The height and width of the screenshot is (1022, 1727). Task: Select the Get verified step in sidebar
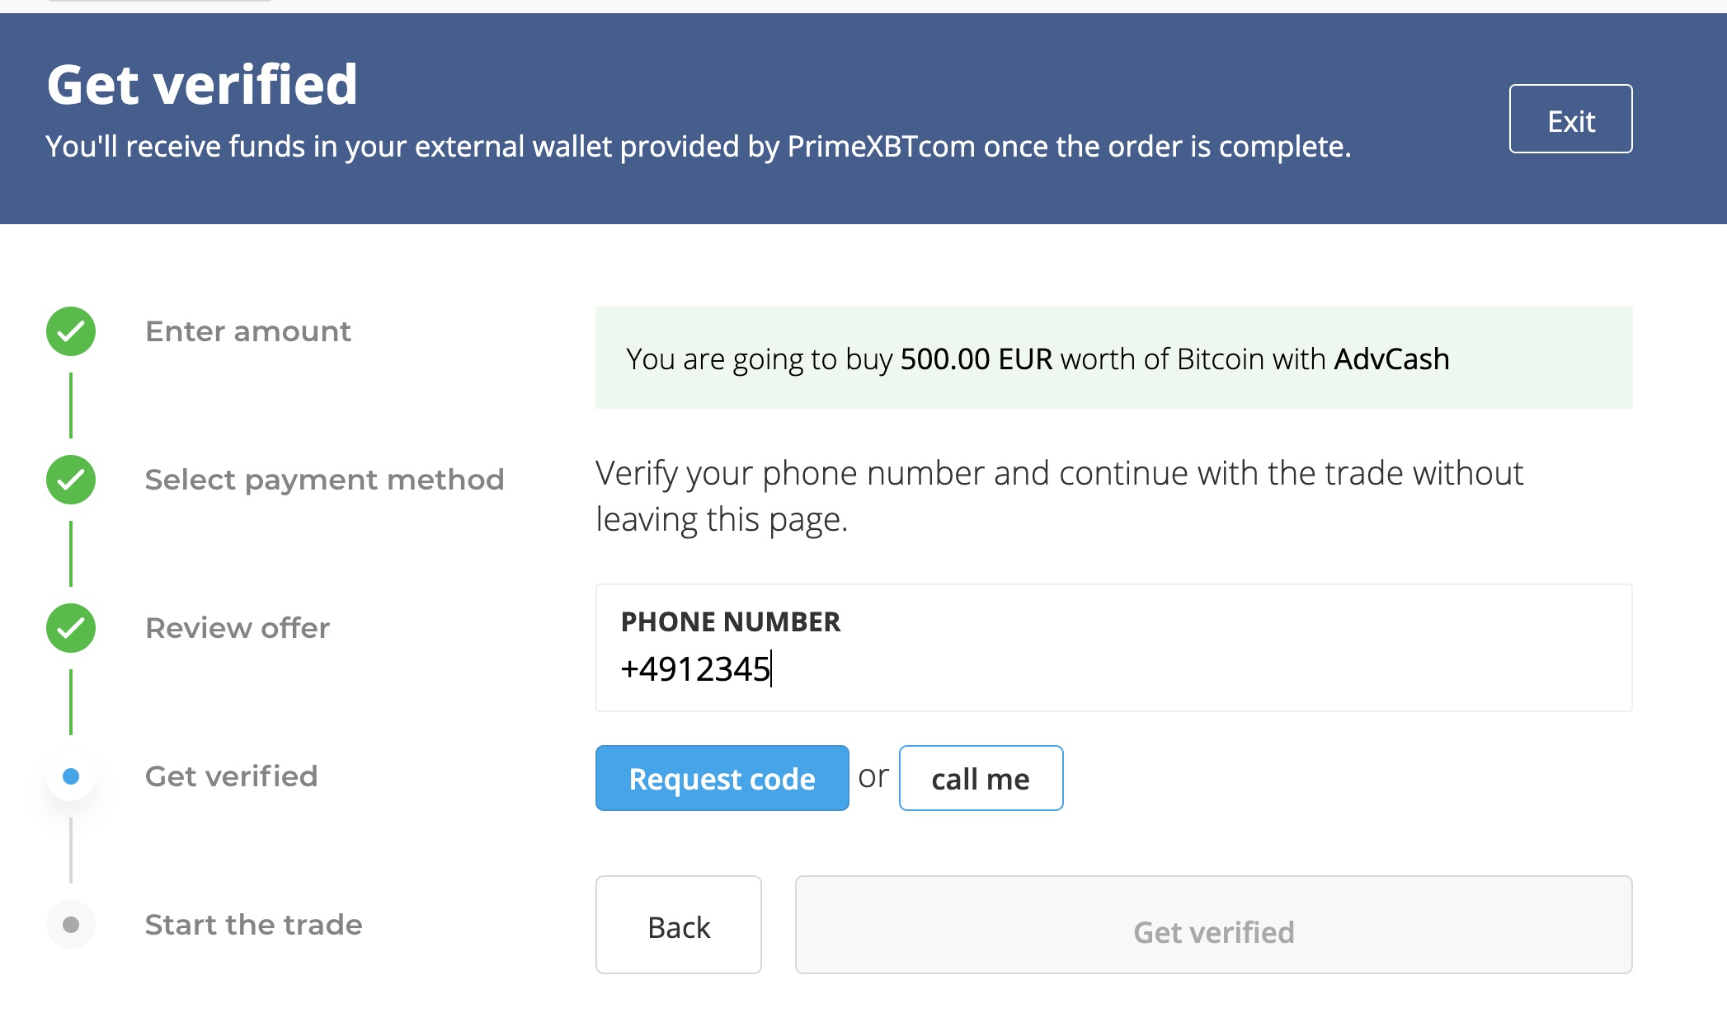click(x=231, y=776)
